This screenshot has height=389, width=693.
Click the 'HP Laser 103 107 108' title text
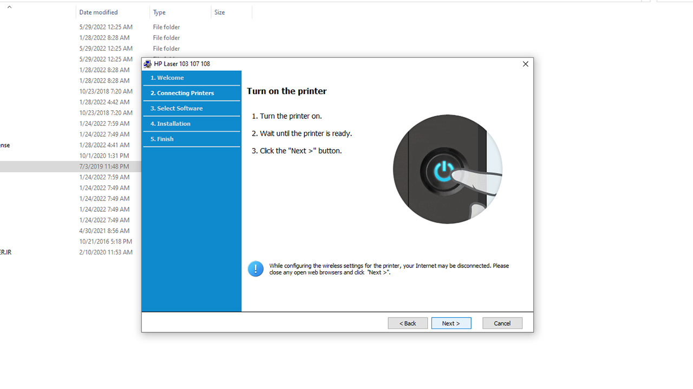click(182, 64)
